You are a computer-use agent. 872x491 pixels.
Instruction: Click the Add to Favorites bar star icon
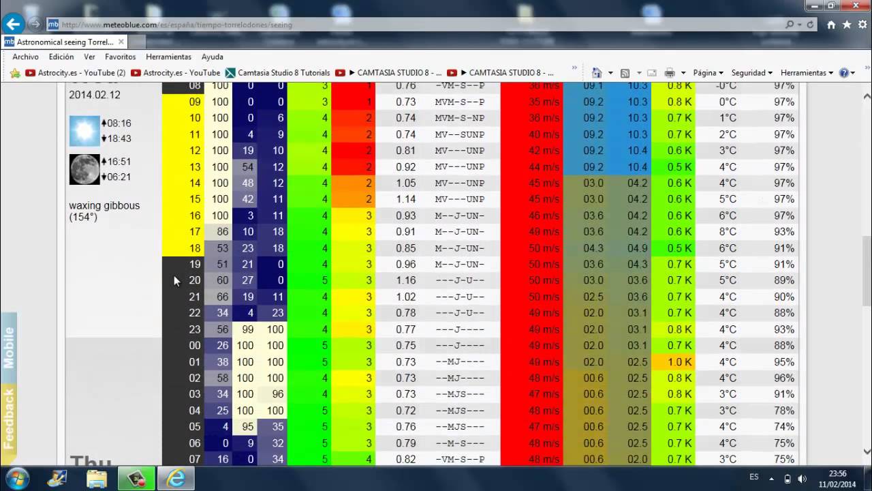point(15,73)
